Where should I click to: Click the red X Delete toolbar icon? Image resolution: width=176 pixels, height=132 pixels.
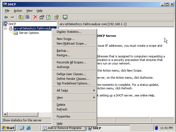pos(35,17)
